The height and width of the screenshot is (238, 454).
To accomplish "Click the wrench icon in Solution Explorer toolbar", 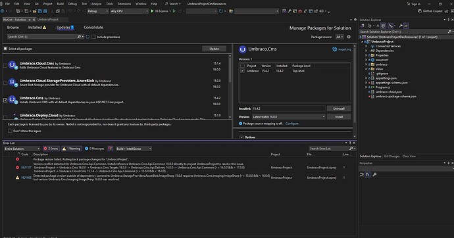I will point(401,26).
